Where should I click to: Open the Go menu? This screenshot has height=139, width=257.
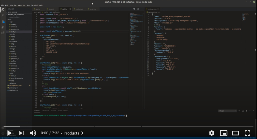[24, 5]
